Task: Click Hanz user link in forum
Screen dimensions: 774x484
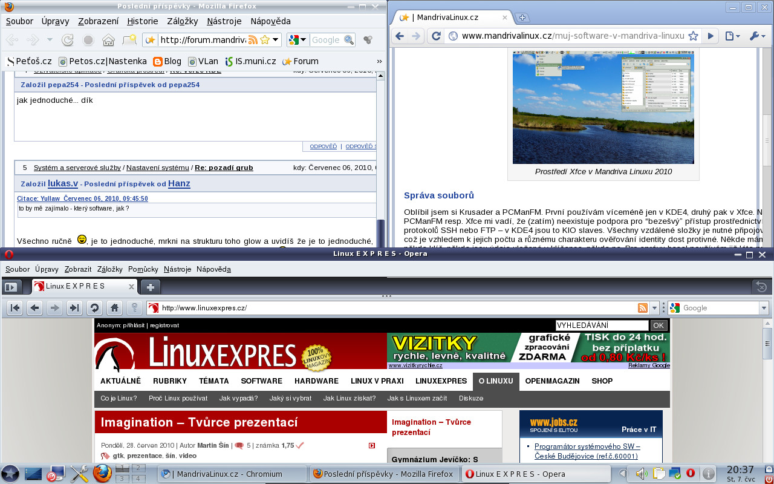Action: (179, 183)
